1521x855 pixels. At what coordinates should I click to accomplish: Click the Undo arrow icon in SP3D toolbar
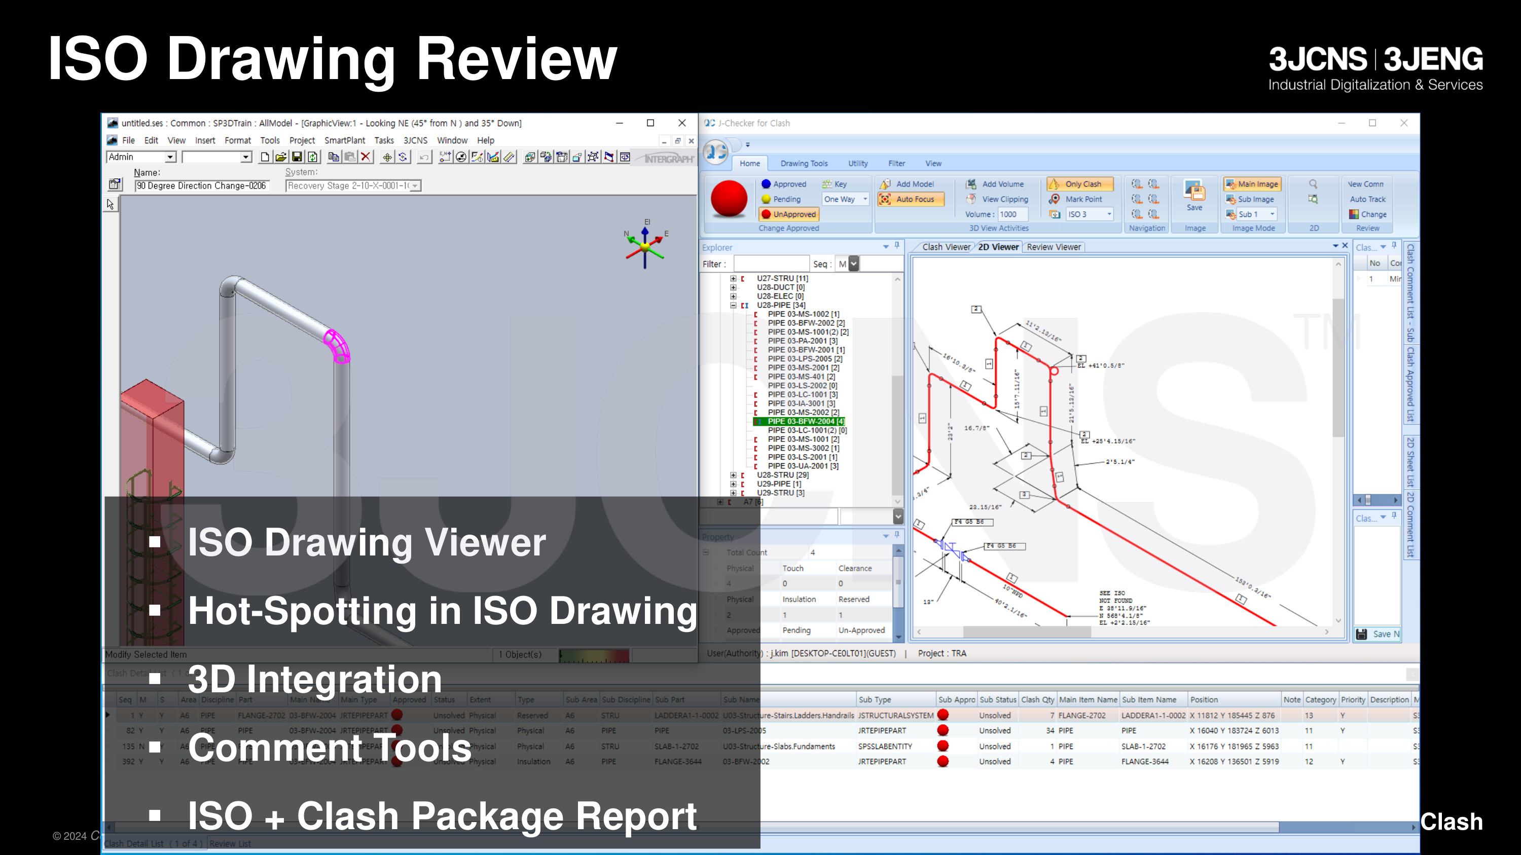[424, 157]
